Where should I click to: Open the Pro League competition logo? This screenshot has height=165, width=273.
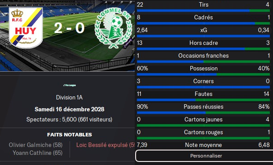point(70,85)
